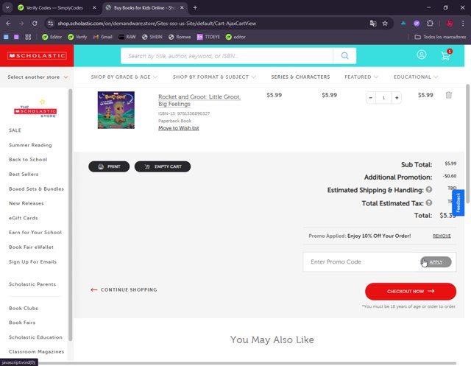
Task: Open the Gmail bookmark
Action: coord(103,37)
